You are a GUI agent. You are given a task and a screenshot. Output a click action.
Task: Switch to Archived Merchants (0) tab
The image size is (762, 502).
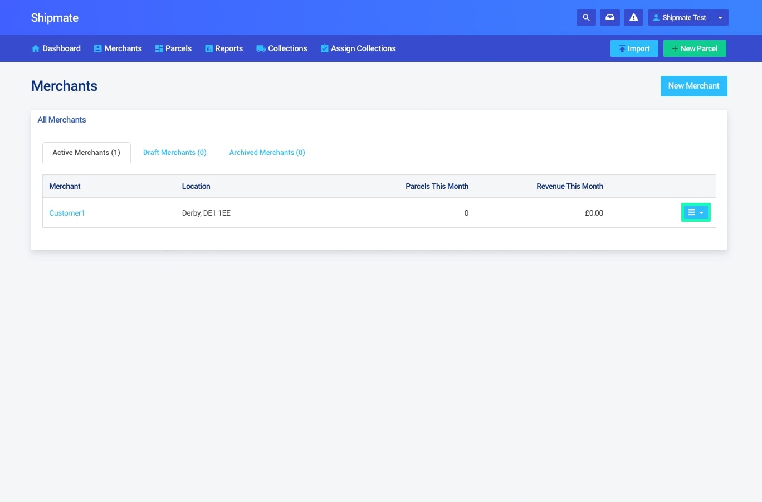click(x=267, y=153)
